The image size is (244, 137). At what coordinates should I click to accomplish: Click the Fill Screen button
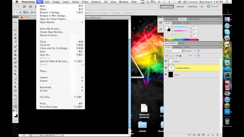tap(116, 12)
